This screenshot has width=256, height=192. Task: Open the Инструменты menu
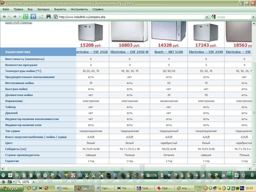tap(79, 9)
